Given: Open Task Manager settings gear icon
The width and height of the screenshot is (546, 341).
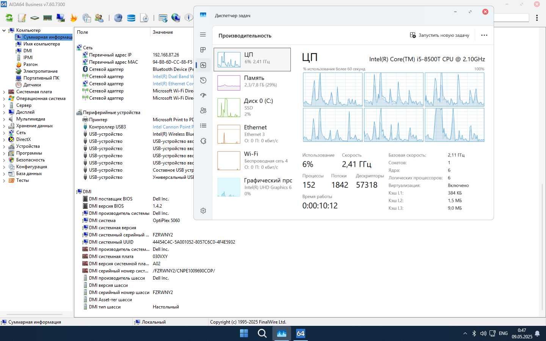Looking at the screenshot, I should [203, 211].
